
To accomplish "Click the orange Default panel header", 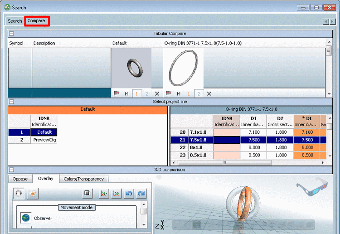I will 88,109.
